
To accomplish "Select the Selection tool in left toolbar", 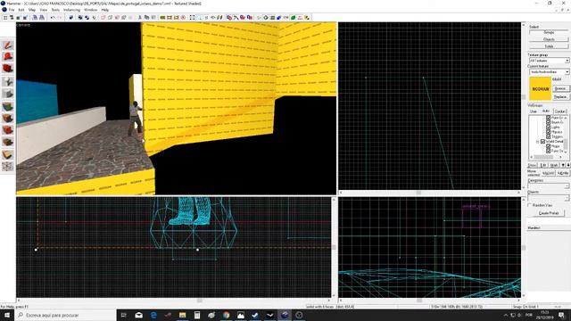I will click(x=8, y=45).
